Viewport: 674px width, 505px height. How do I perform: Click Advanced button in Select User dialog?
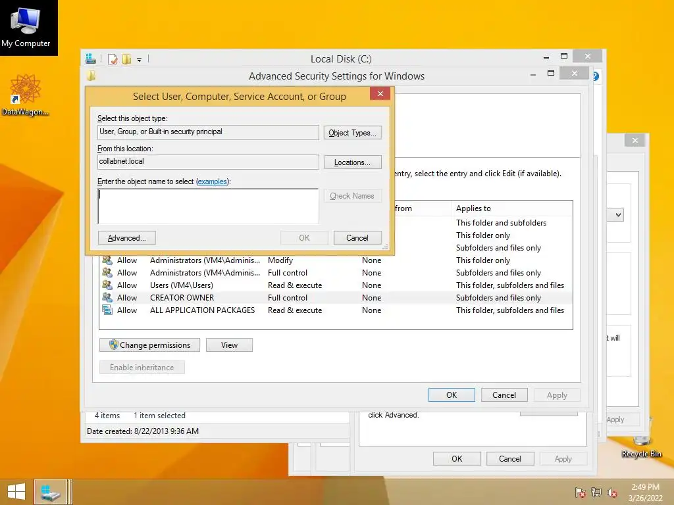point(127,238)
